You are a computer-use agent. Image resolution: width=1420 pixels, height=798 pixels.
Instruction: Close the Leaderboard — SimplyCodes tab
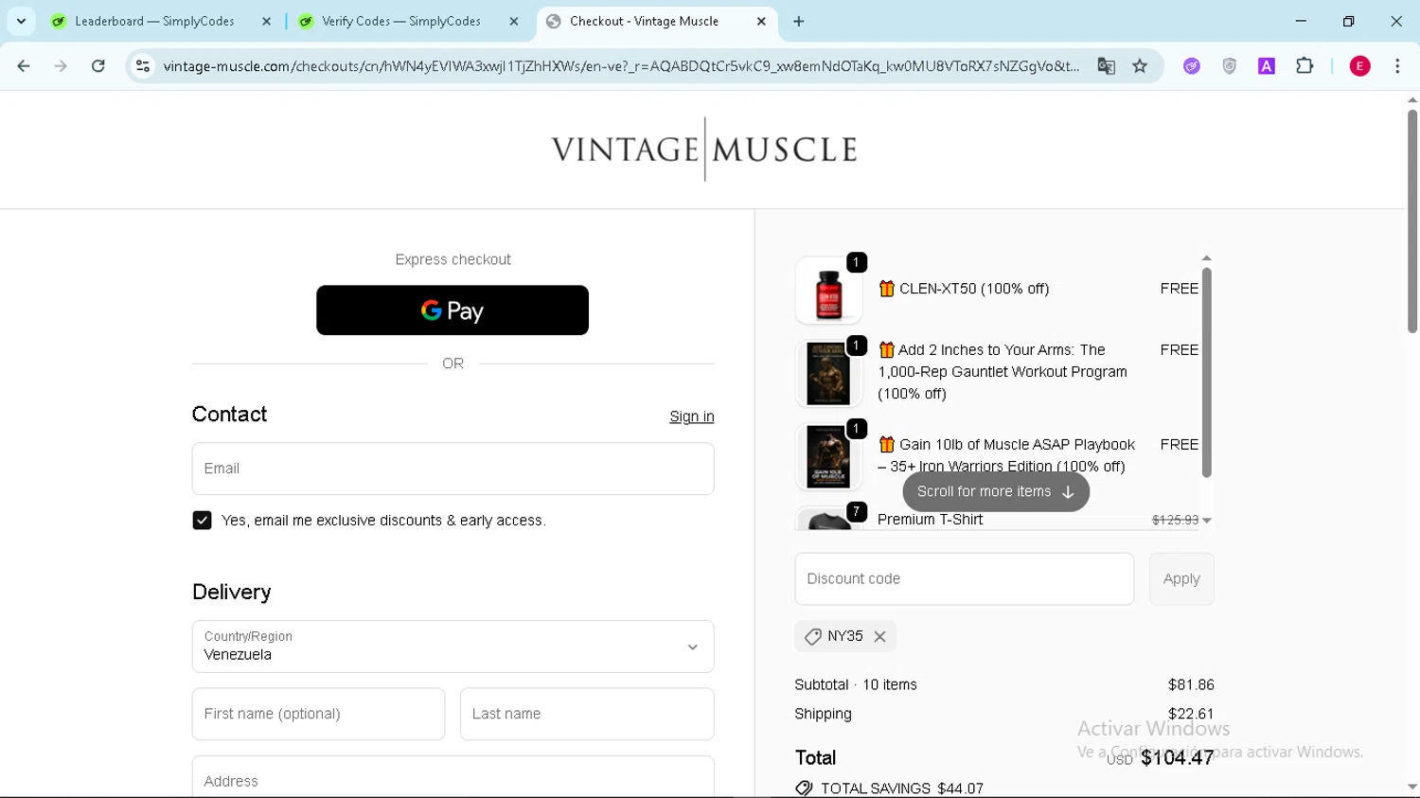266,21
